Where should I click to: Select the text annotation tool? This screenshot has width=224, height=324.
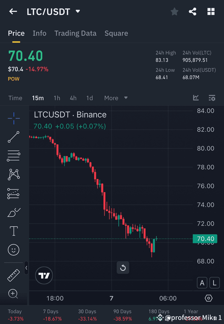(14, 231)
